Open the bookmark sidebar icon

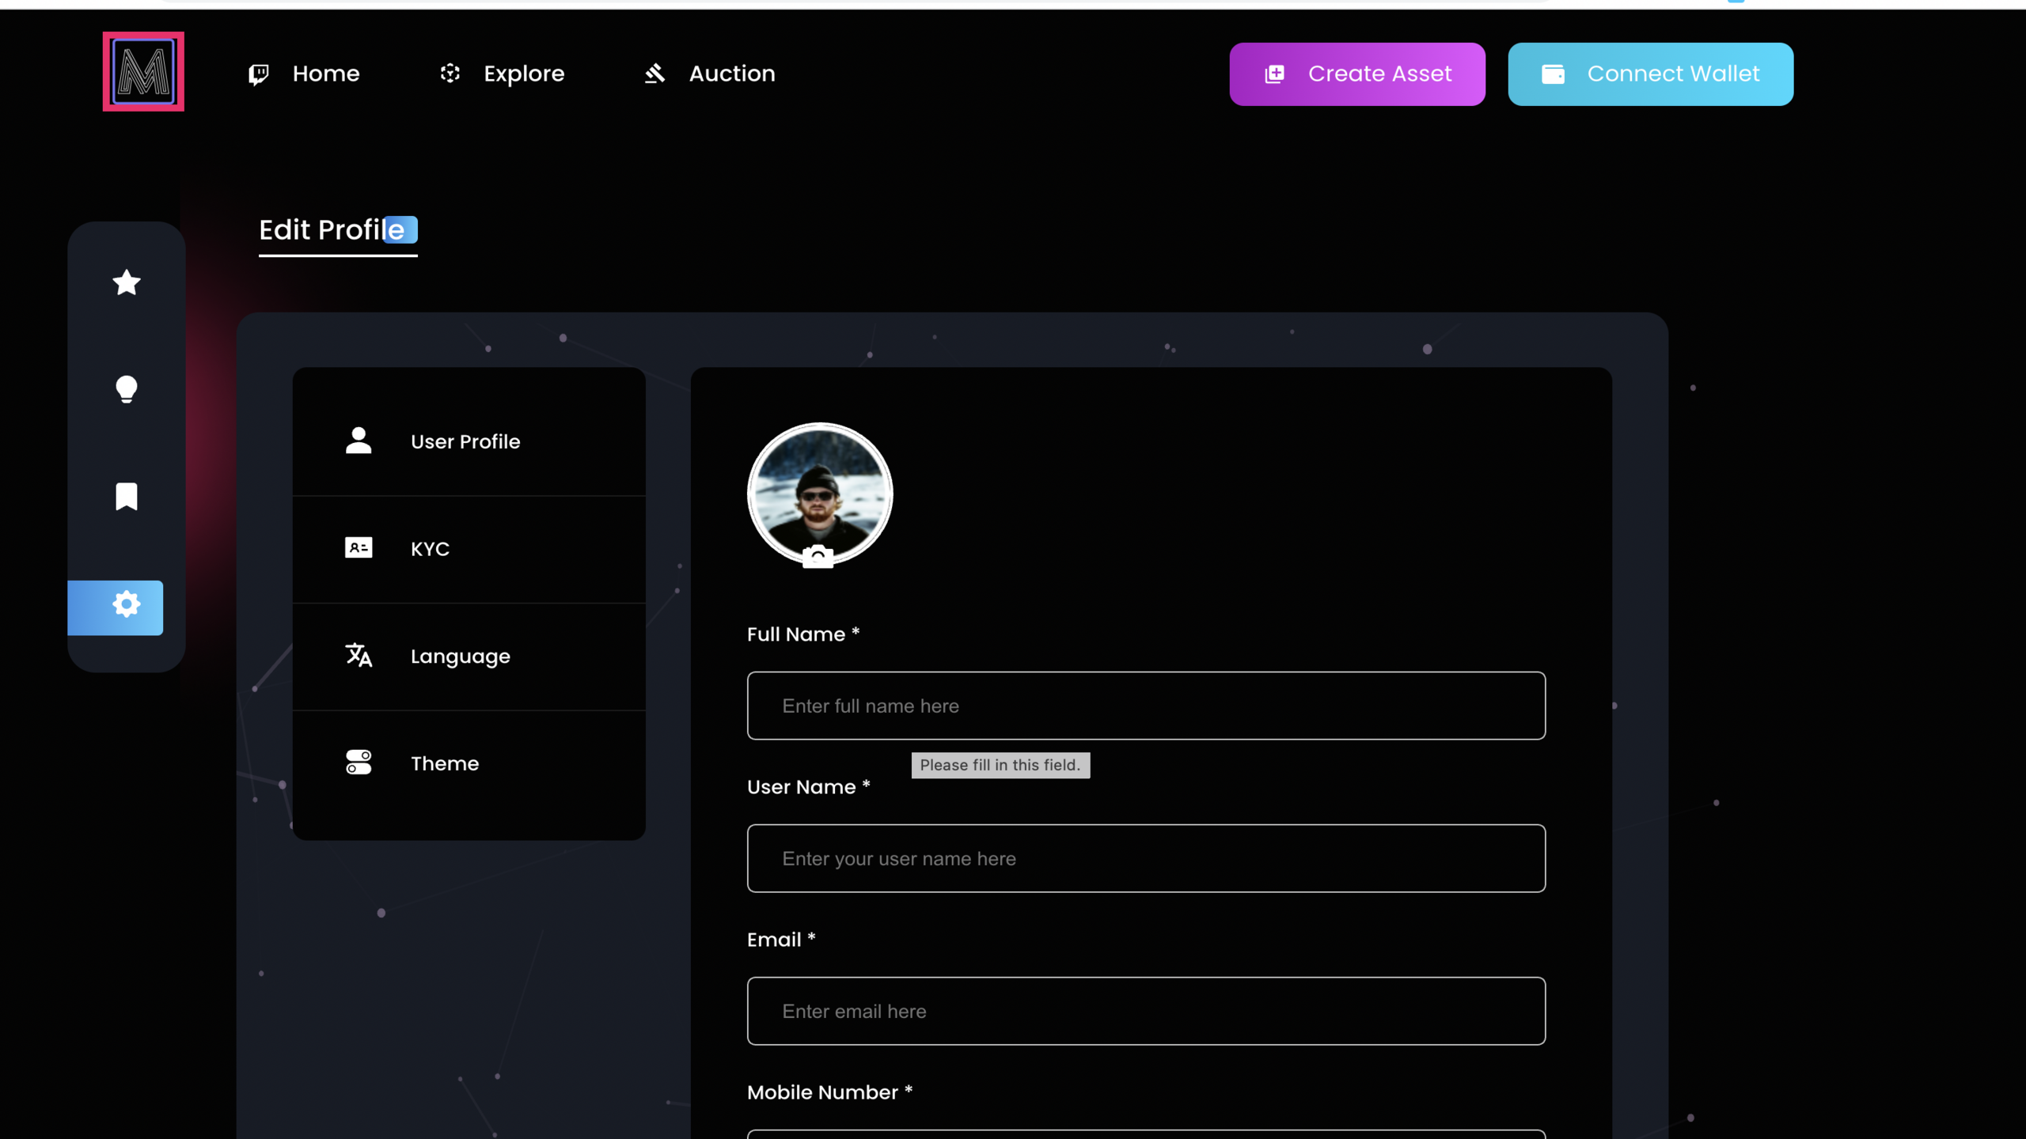[x=127, y=497]
